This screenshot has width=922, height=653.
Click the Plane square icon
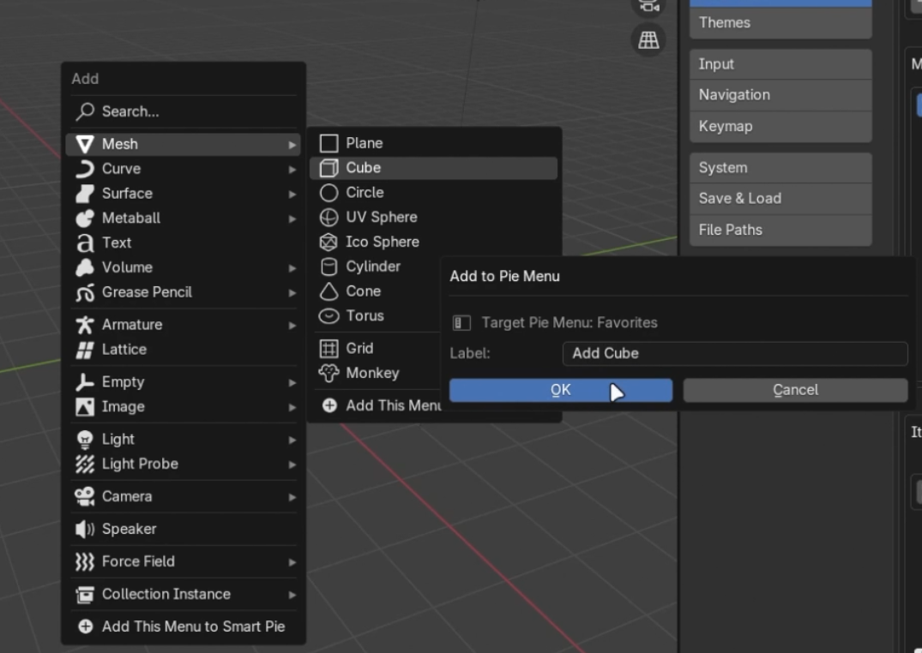pyautogui.click(x=328, y=143)
